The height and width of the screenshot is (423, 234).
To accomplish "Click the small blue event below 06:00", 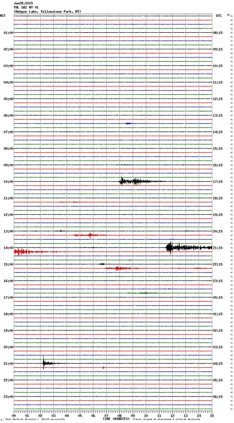I will click(128, 124).
